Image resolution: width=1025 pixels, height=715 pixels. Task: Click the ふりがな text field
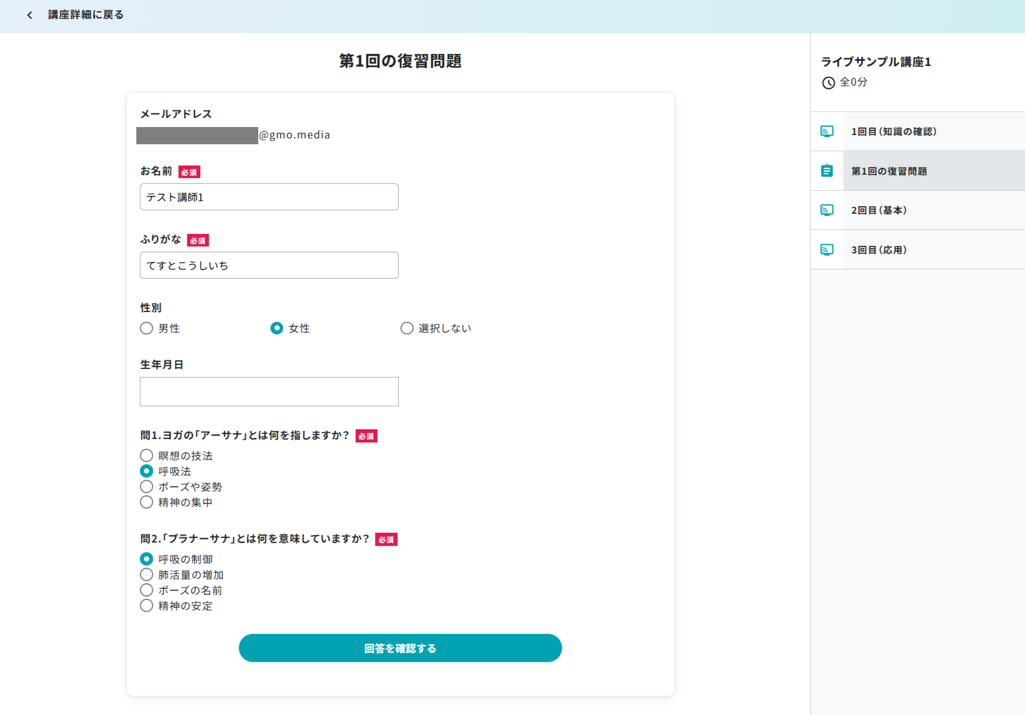click(269, 266)
